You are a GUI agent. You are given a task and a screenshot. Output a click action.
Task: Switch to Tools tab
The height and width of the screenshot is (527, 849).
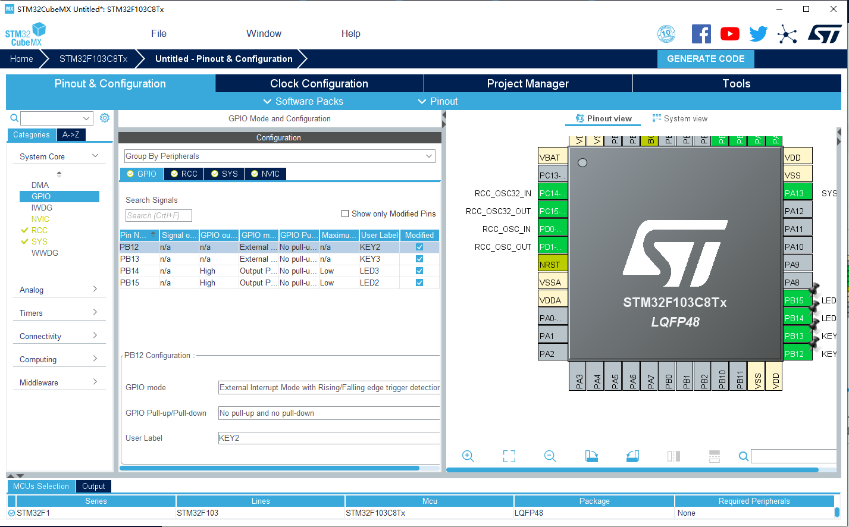(737, 83)
